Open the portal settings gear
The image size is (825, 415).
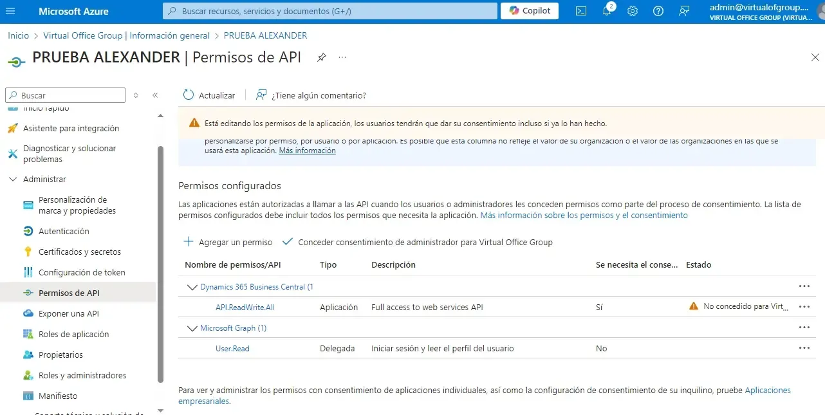pyautogui.click(x=632, y=11)
